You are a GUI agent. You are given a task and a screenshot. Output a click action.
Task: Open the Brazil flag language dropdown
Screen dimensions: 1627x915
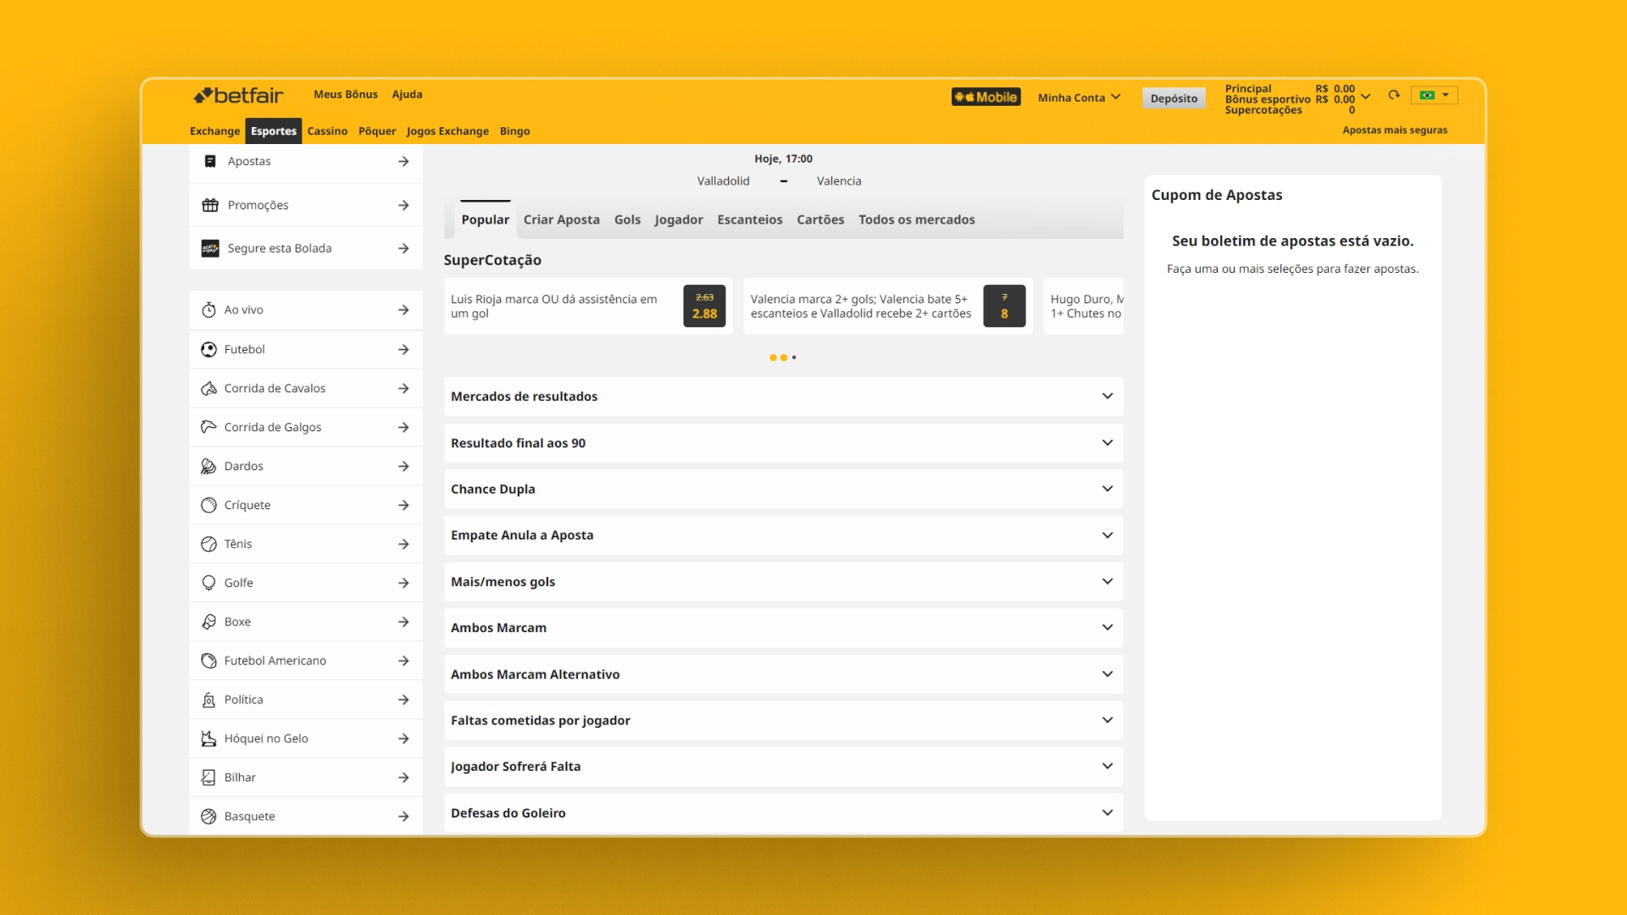[1434, 95]
